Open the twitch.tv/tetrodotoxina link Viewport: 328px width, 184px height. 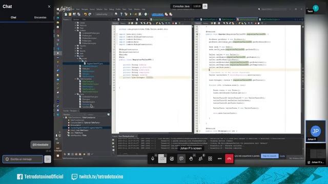click(97, 177)
